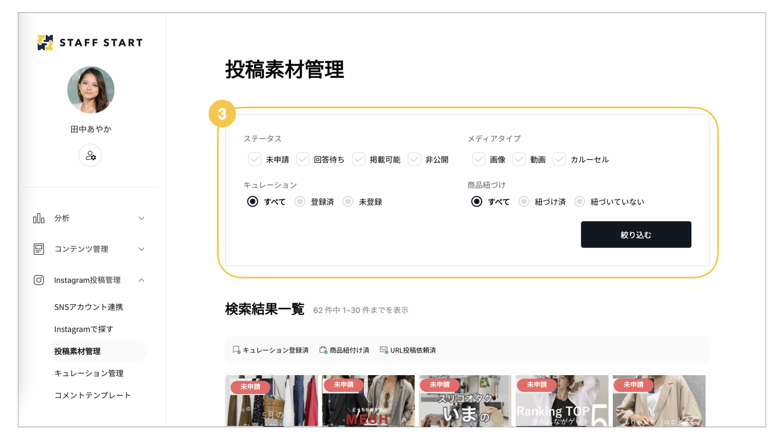Expand the コンテンツ管理 chevron

click(x=141, y=249)
